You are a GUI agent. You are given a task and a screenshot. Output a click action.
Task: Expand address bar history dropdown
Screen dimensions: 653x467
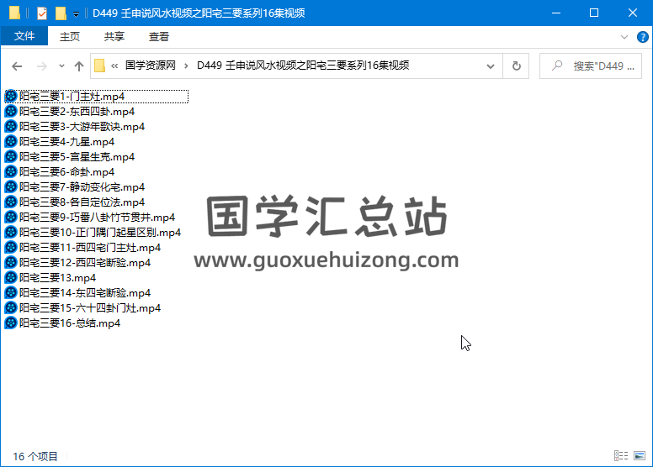491,66
